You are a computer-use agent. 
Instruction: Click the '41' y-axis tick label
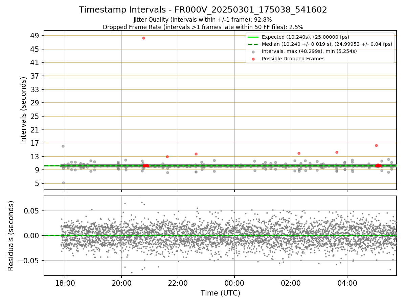click(x=36, y=63)
